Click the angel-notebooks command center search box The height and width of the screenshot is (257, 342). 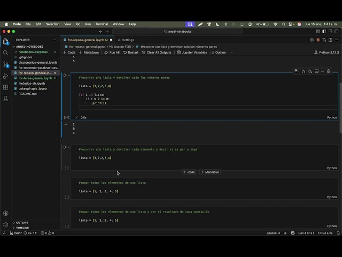[177, 32]
